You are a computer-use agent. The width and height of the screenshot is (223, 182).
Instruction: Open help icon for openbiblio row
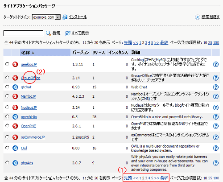[x=216, y=117]
